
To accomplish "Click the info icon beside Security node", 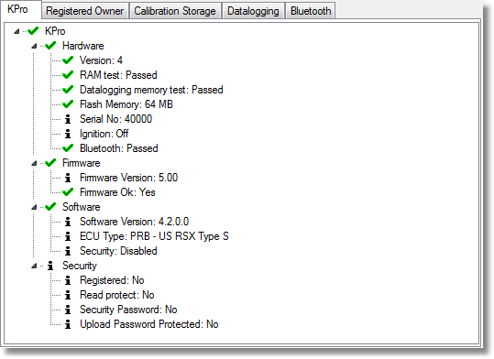I will point(50,266).
